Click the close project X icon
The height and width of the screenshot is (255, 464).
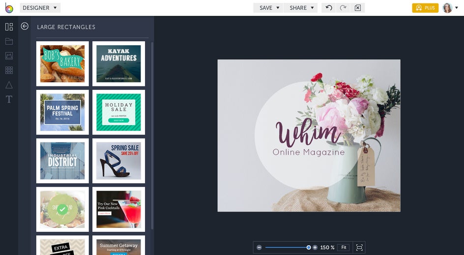357,8
